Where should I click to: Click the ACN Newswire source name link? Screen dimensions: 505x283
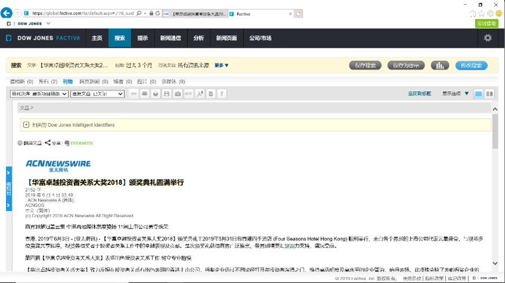[x=50, y=200]
